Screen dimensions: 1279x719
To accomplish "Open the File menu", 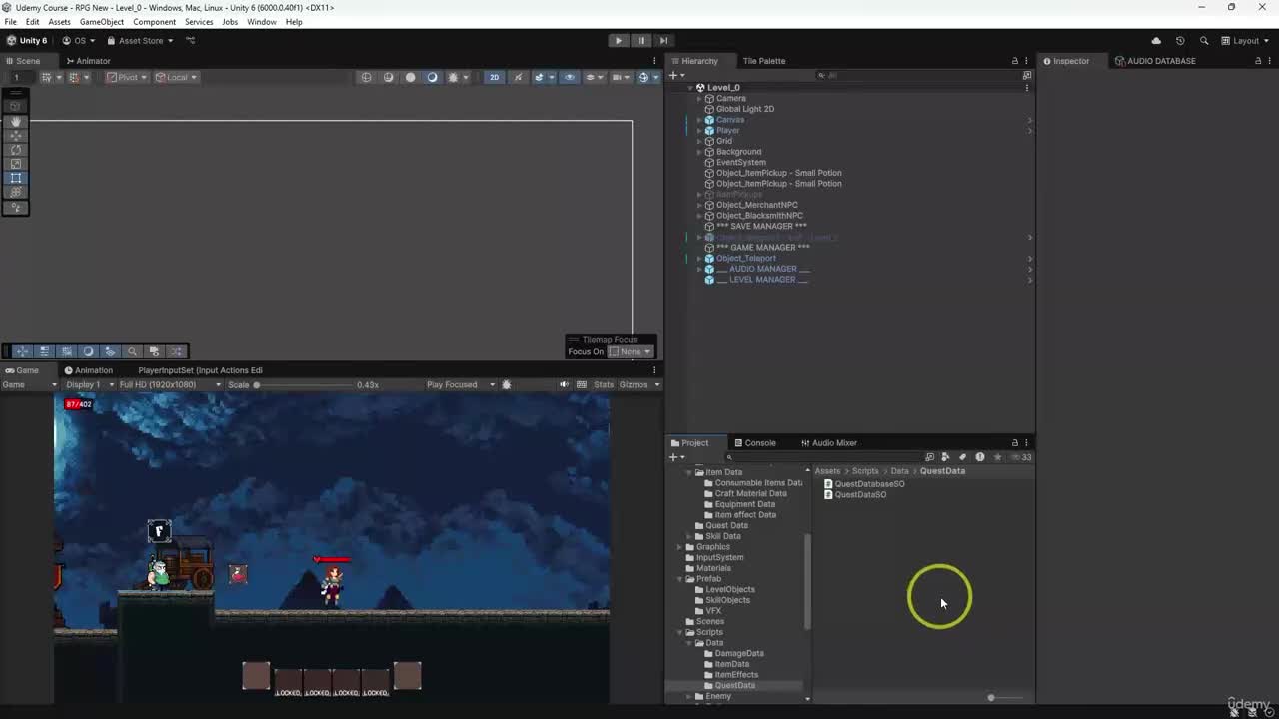I will pyautogui.click(x=10, y=22).
